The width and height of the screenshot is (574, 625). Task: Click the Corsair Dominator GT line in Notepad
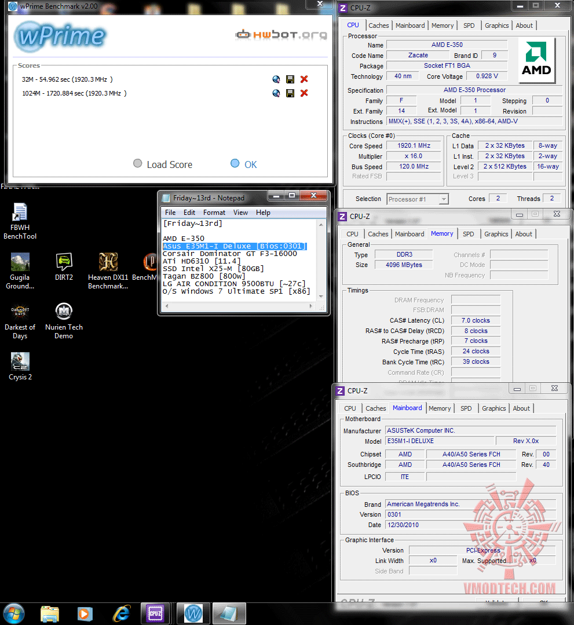[x=229, y=254]
